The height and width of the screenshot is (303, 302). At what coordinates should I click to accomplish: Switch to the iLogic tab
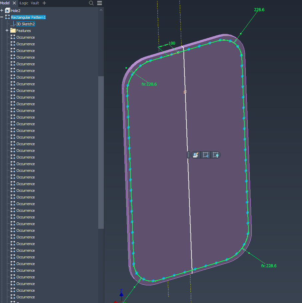point(24,3)
